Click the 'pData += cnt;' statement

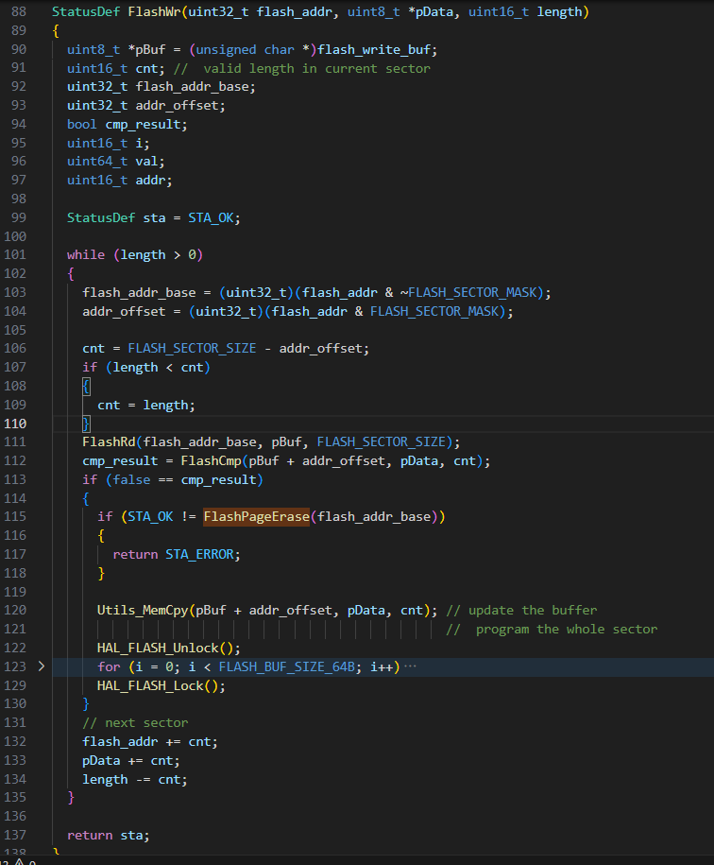(x=131, y=761)
